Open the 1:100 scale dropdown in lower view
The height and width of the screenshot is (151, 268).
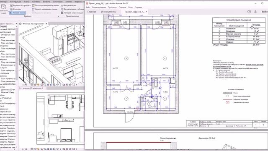25,149
